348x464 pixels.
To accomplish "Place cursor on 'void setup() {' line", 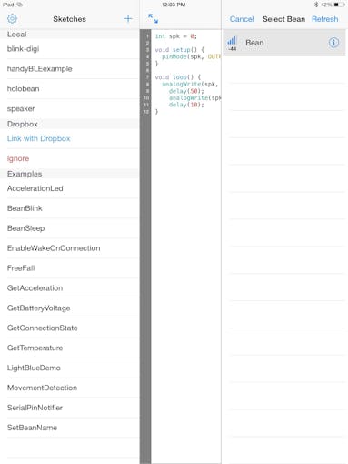I will 180,50.
